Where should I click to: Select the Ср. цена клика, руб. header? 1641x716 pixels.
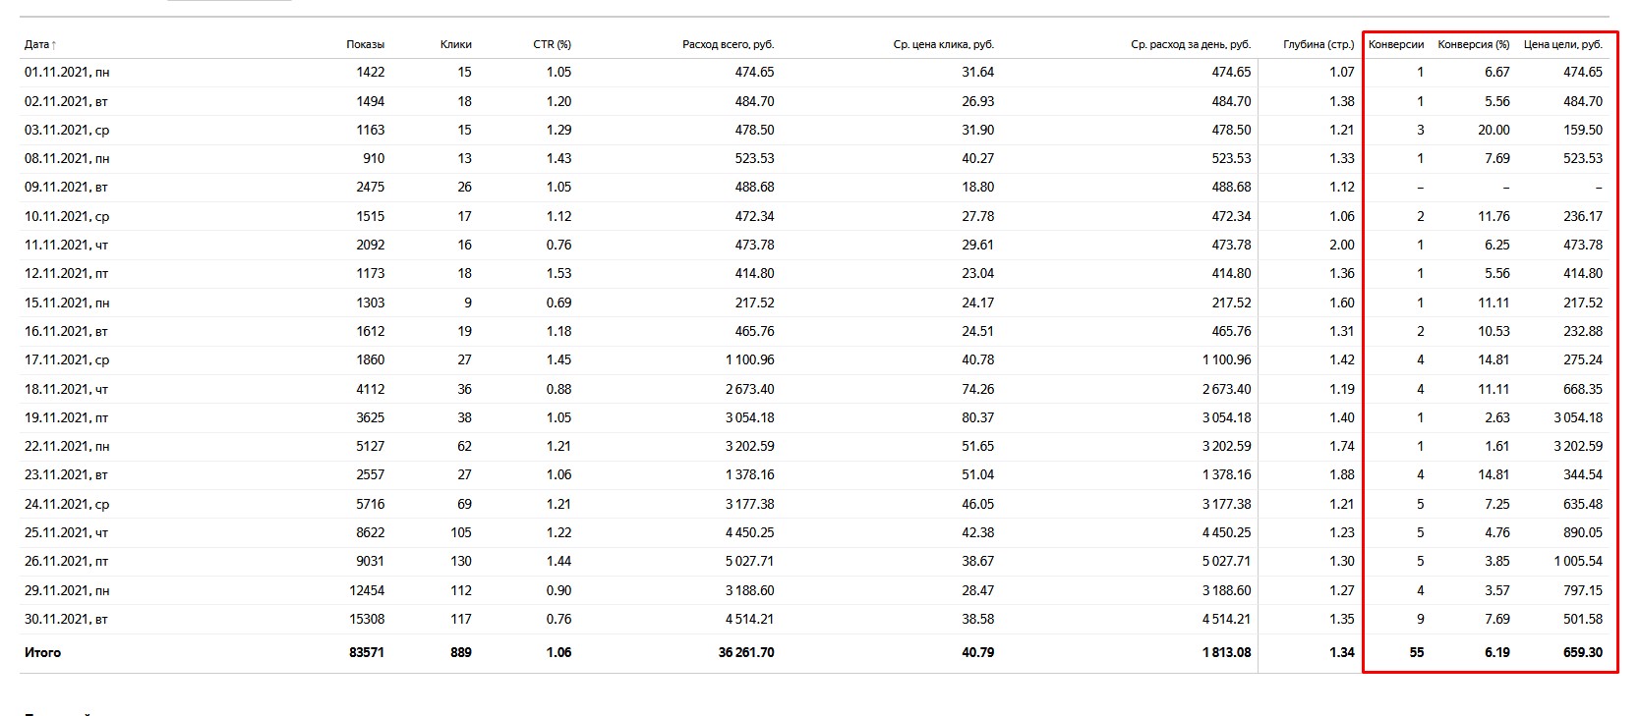tap(944, 44)
